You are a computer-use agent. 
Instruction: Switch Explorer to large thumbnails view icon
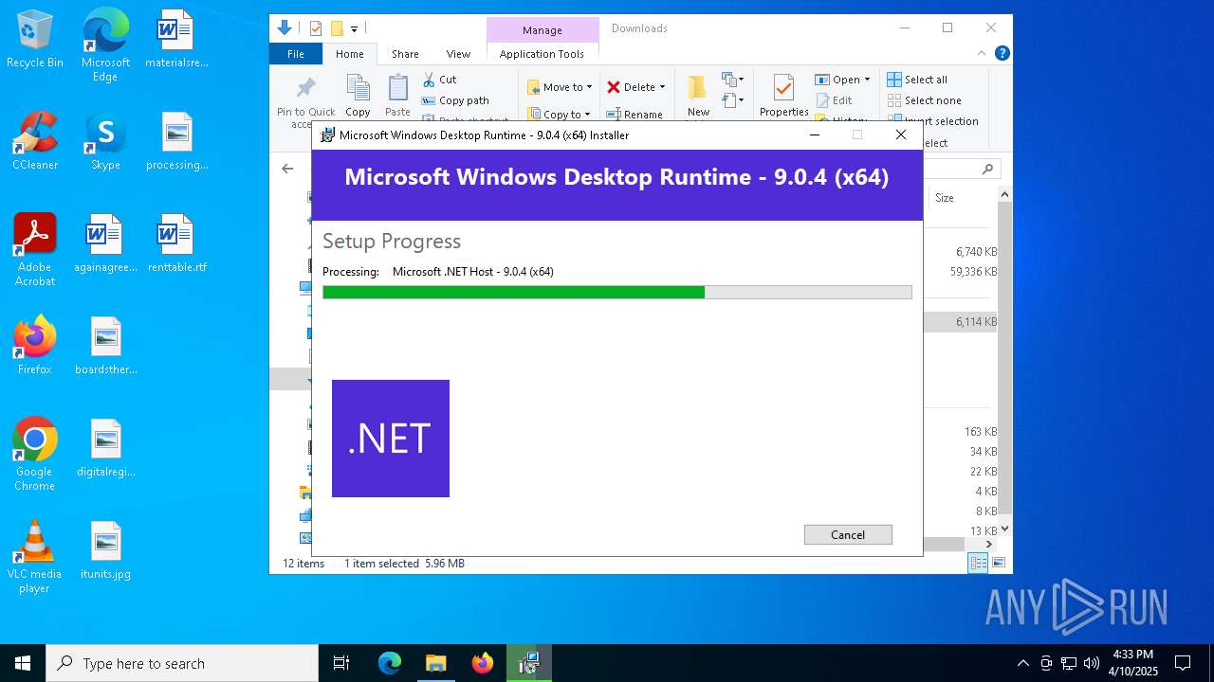coord(998,563)
